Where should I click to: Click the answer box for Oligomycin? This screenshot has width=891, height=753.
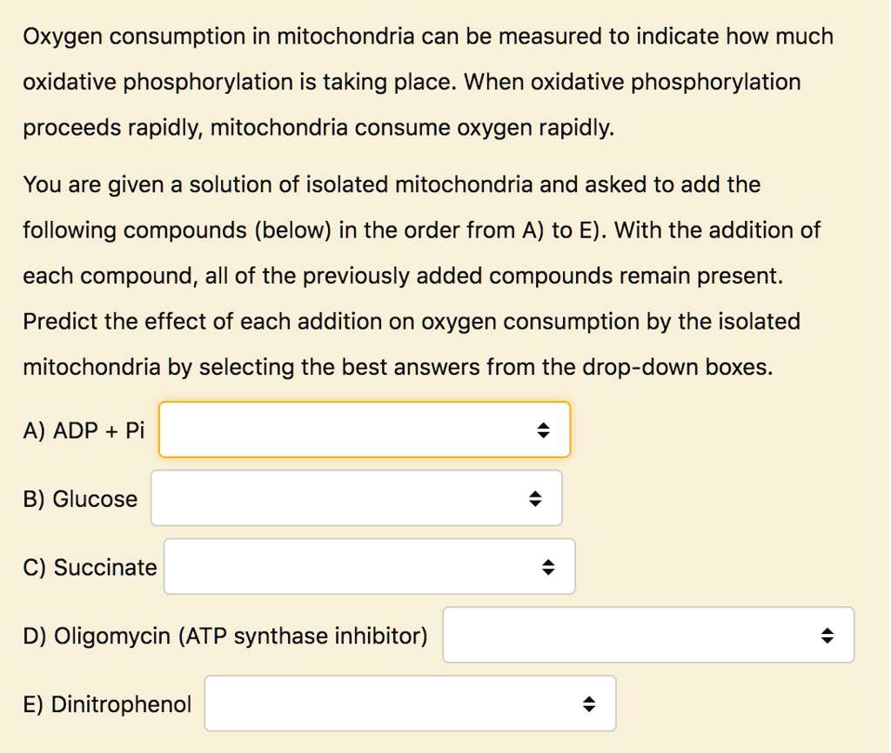[x=647, y=635]
